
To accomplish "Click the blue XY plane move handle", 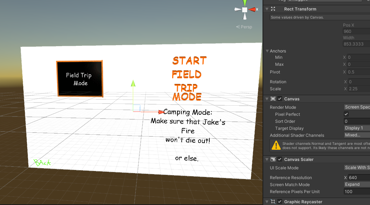I will pos(137,108).
